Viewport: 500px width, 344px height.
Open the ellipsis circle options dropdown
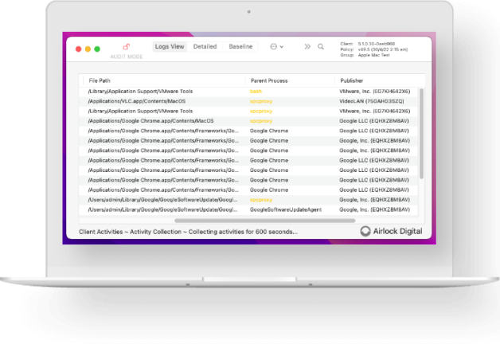point(276,47)
